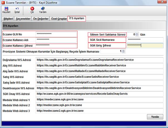
Task: Click the 'SGK Onay WS Adresi' label
Action: 16,94
